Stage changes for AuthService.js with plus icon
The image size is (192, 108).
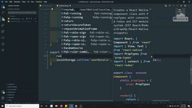[x=31, y=19]
